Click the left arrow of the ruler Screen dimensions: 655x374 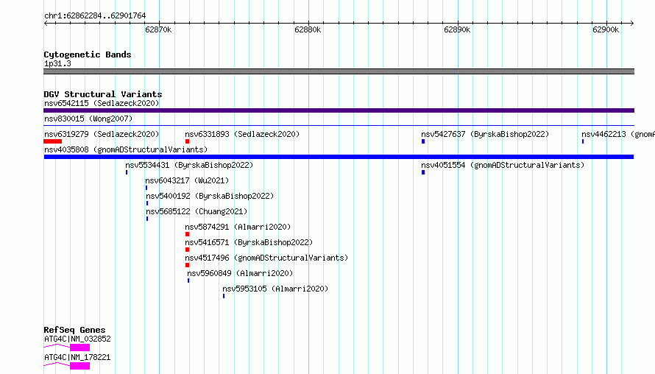(x=46, y=23)
